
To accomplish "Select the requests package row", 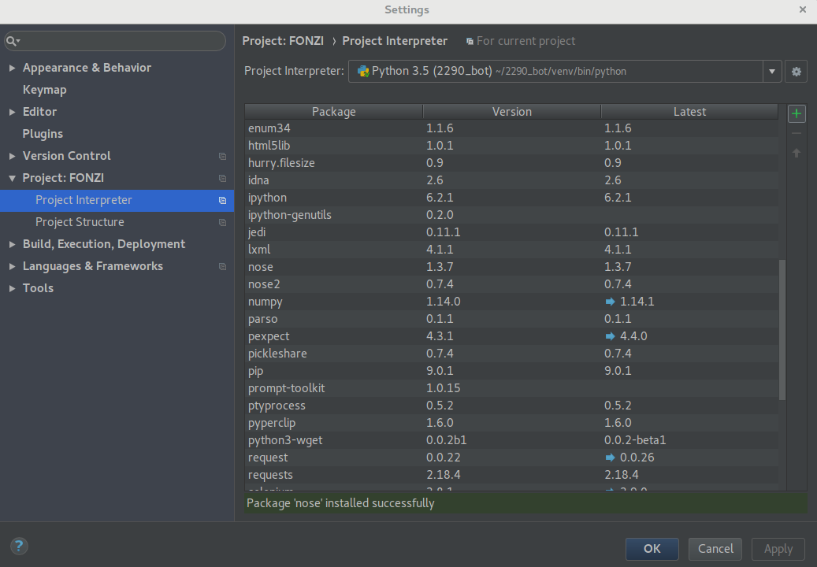I will 511,475.
